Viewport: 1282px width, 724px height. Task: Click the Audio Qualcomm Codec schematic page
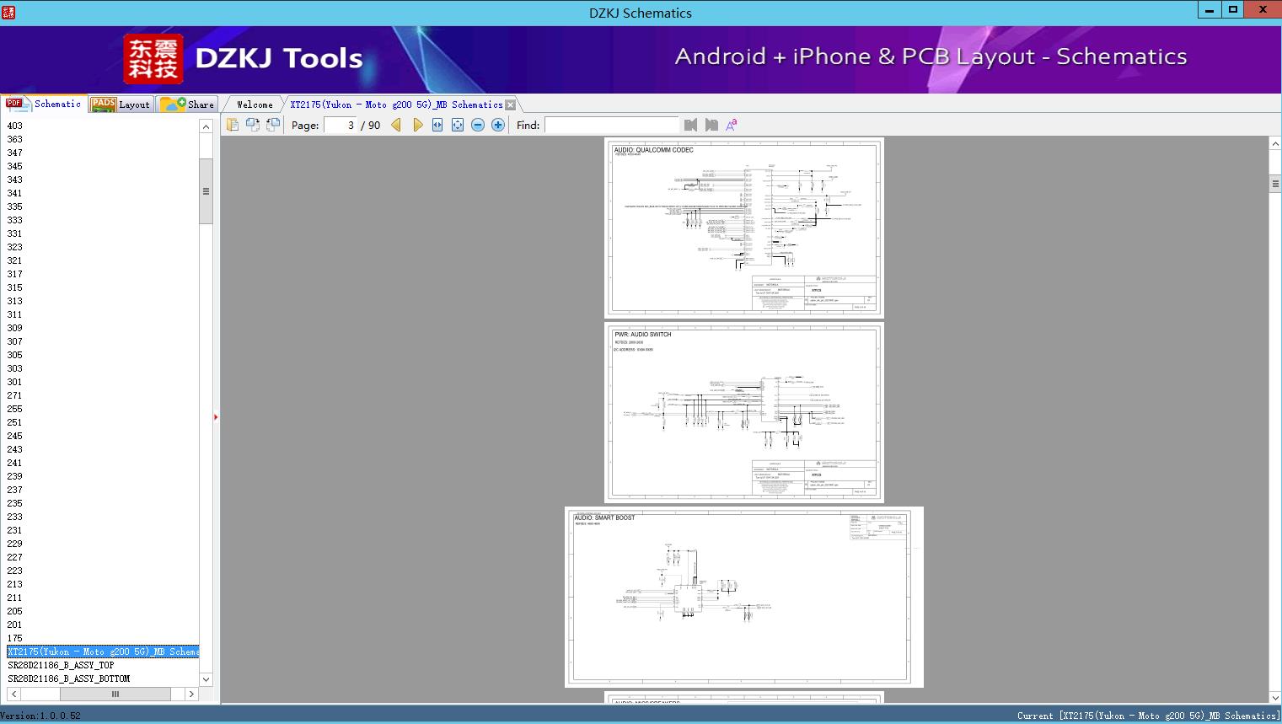coord(744,228)
